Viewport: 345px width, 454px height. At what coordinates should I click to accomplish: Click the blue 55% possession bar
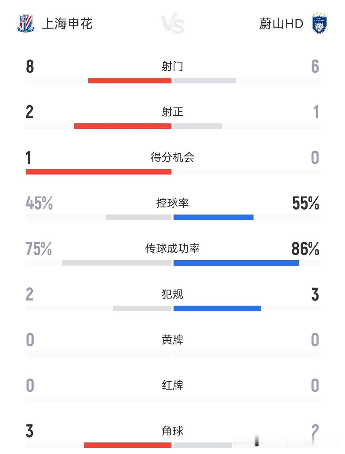[213, 217]
